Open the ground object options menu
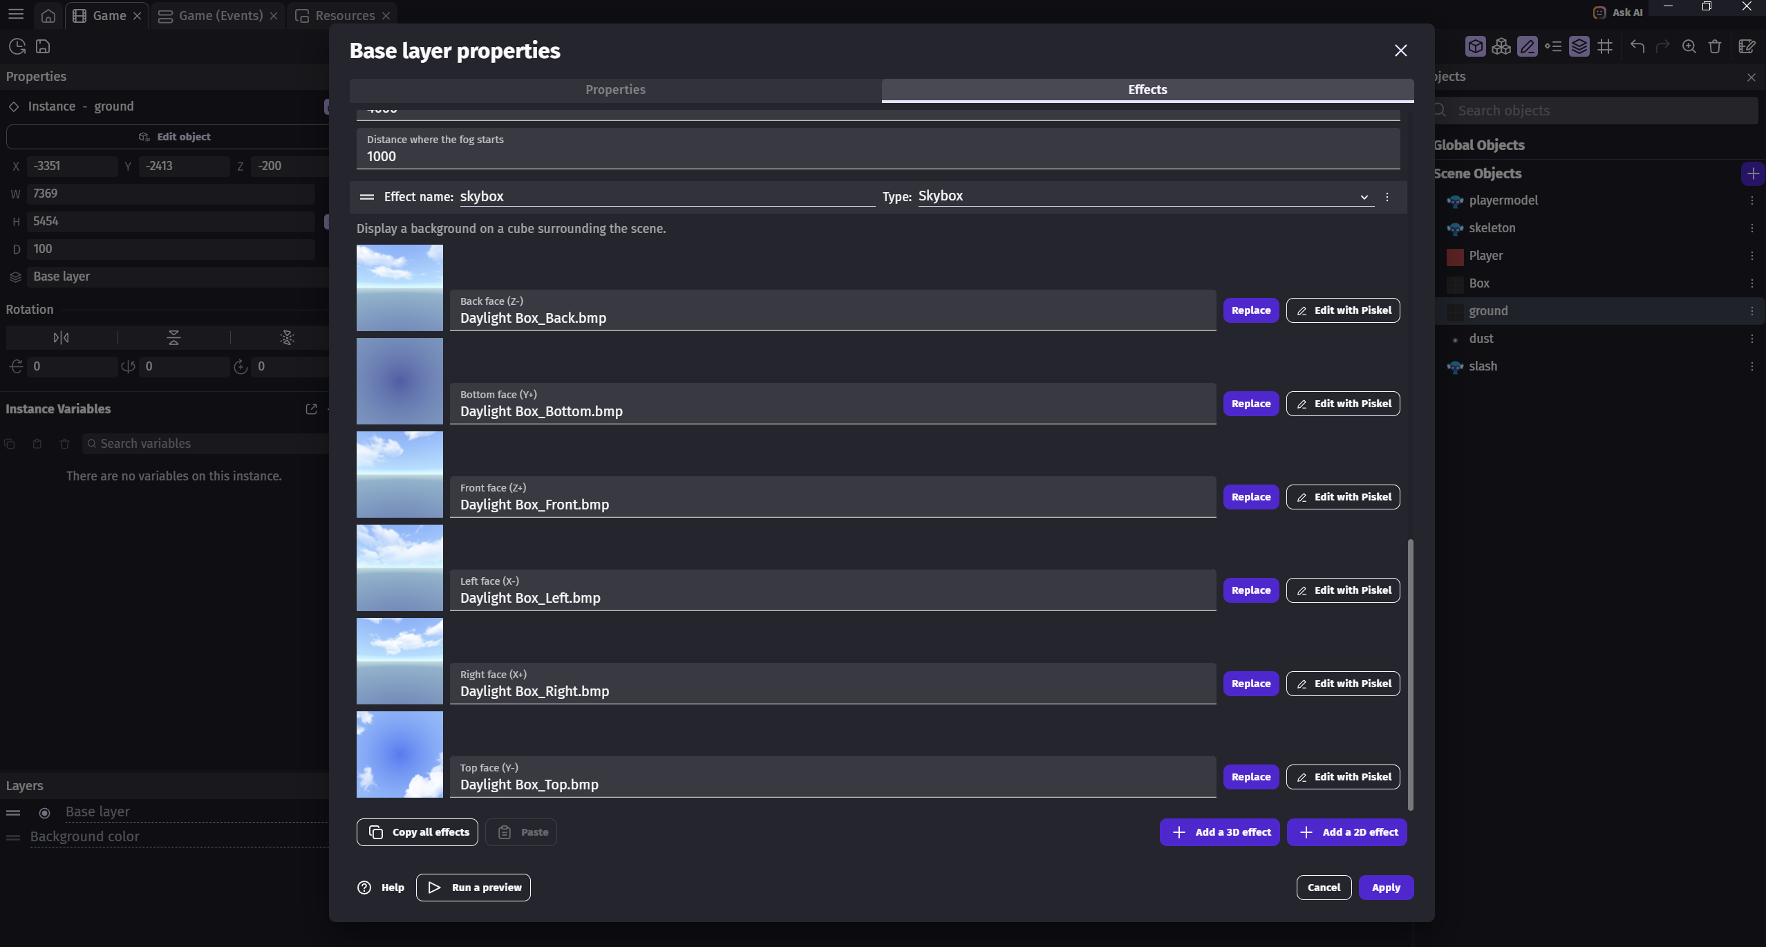Viewport: 1766px width, 947px height. [1751, 311]
